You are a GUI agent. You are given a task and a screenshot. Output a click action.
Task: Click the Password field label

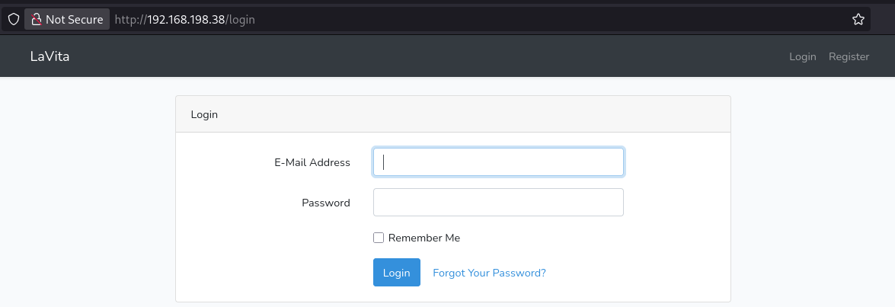tap(326, 203)
